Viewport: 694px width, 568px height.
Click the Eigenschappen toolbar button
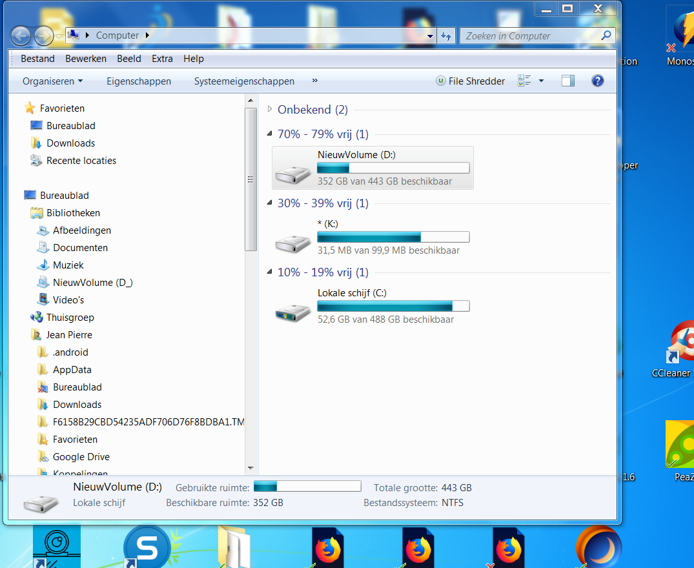tap(139, 81)
